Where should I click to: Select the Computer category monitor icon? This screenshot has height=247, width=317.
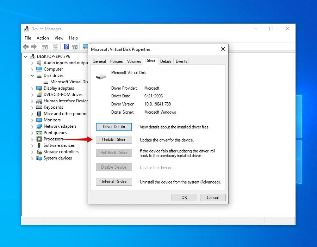pos(39,69)
